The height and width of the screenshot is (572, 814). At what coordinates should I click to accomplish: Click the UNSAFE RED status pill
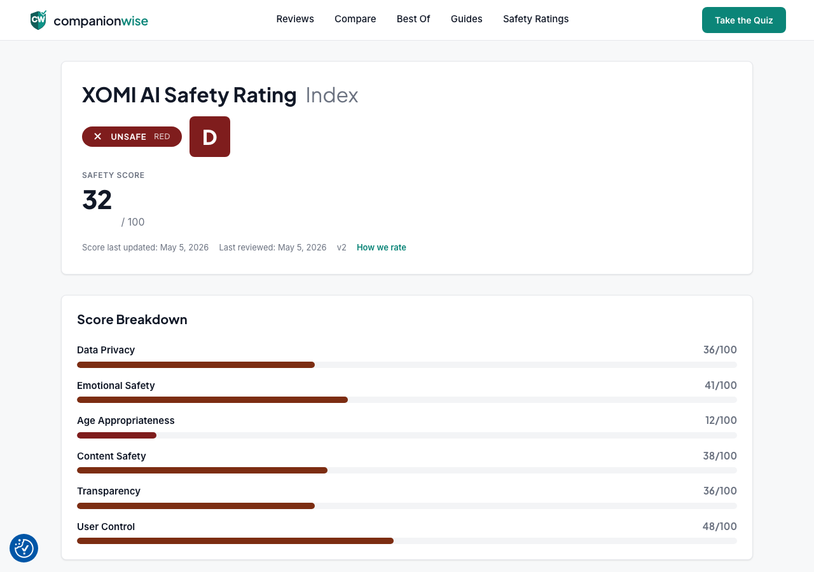[x=132, y=137]
